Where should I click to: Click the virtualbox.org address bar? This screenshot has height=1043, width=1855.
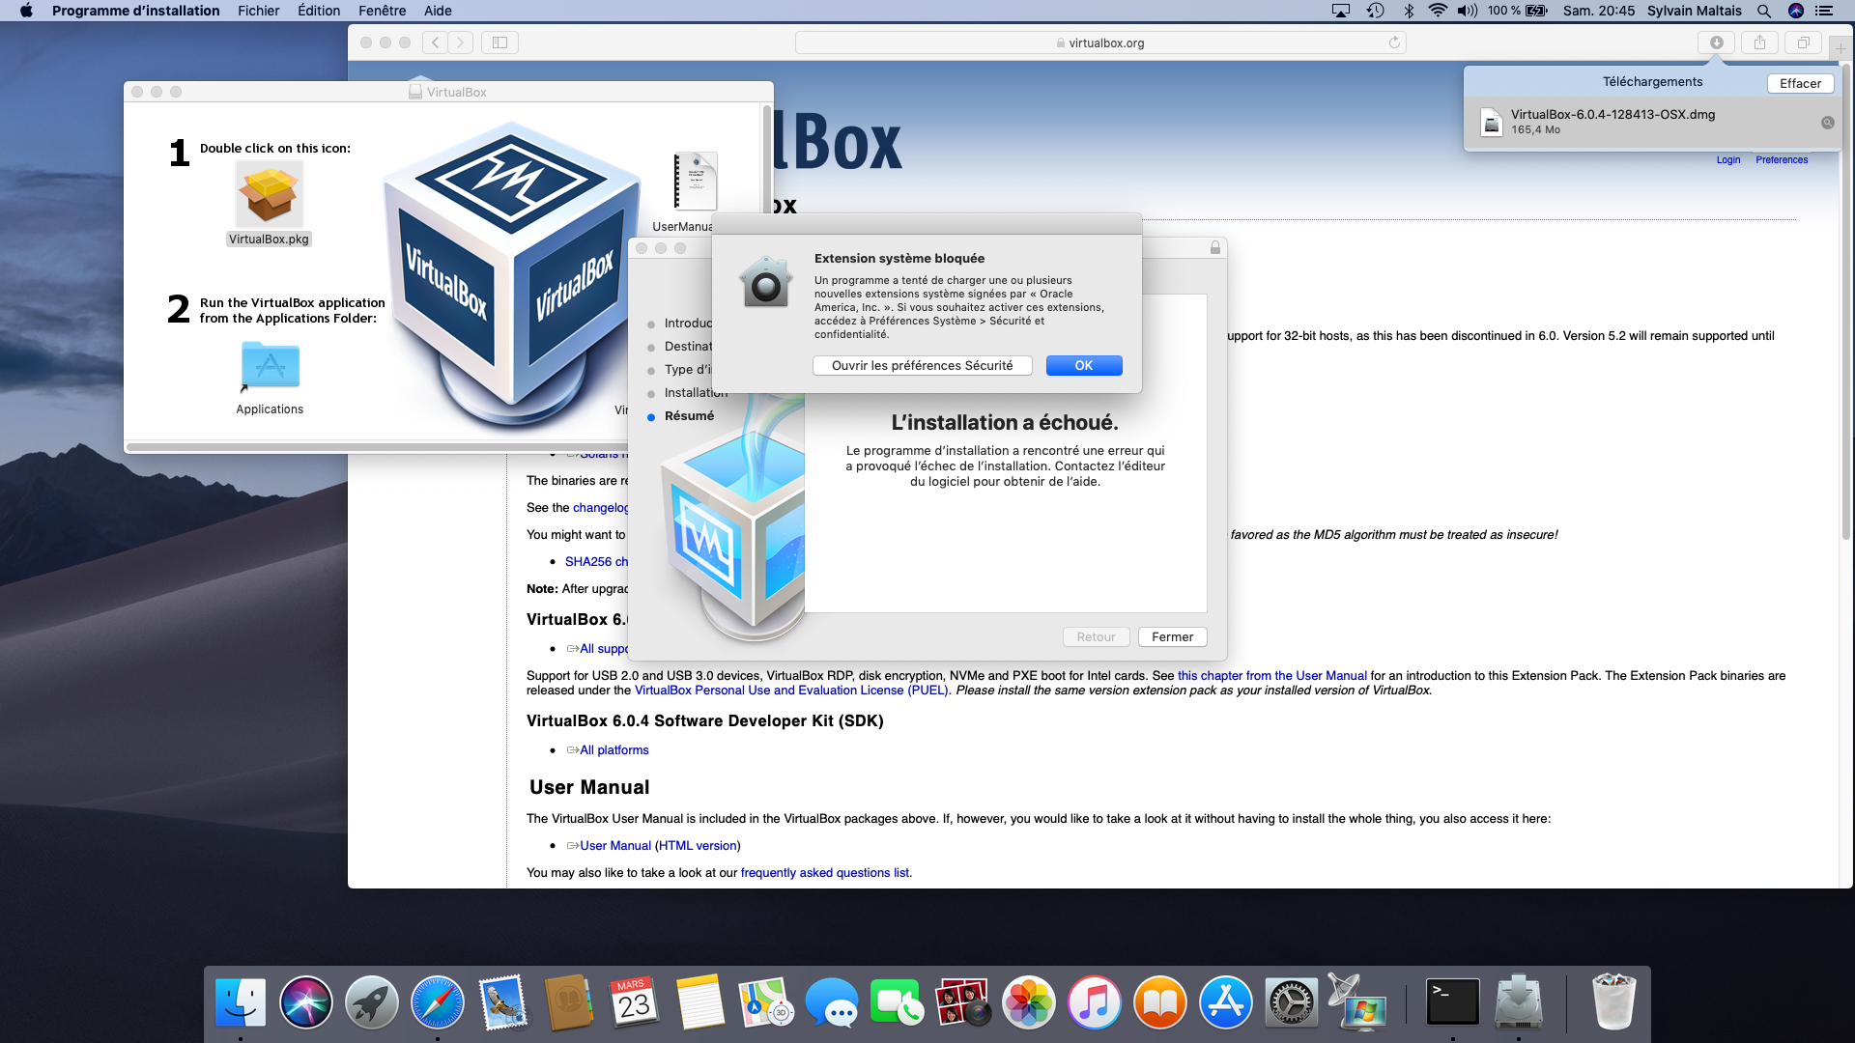1099,42
